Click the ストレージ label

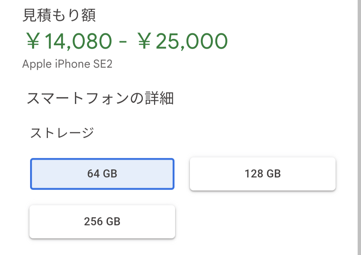pos(62,133)
